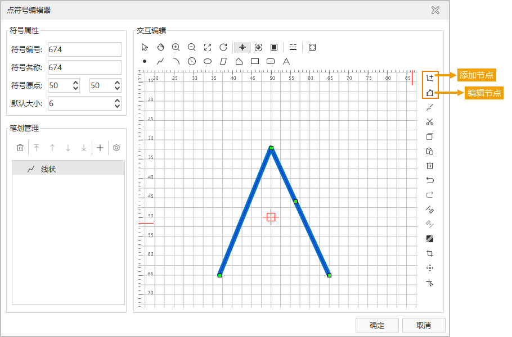Select the ellipse drawing tool

click(208, 61)
